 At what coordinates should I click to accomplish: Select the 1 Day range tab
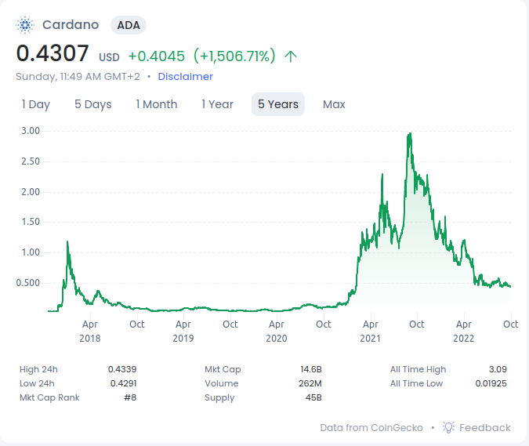tap(36, 104)
